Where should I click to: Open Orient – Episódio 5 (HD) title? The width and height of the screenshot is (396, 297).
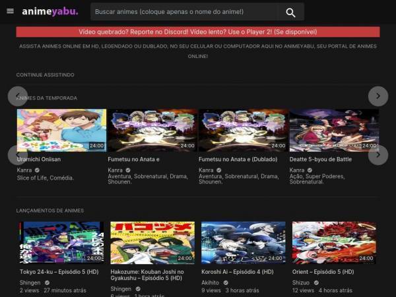pyautogui.click(x=323, y=272)
